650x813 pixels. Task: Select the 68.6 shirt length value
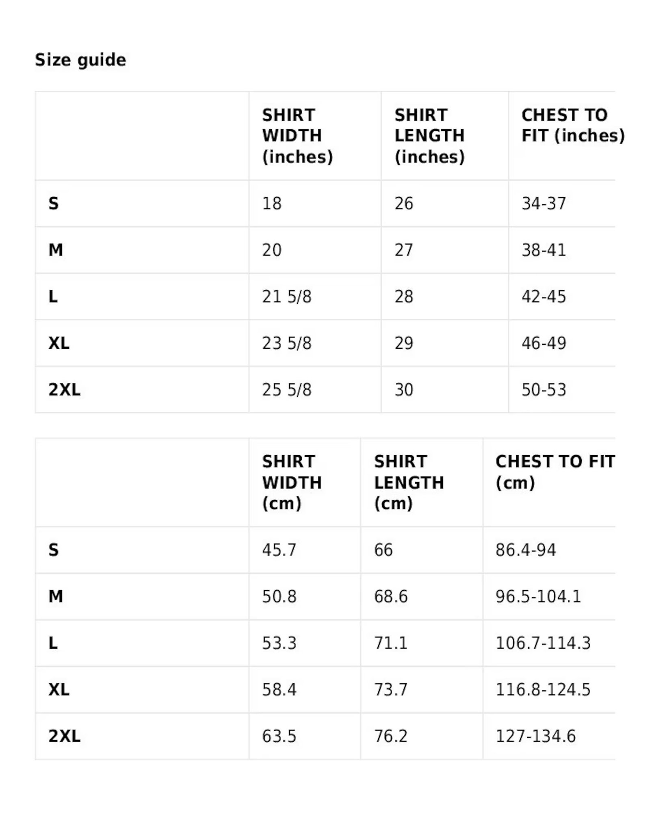click(x=391, y=597)
